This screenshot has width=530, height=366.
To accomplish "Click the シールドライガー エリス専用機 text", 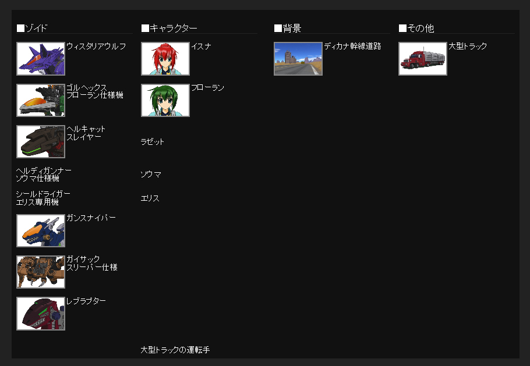I will [43, 198].
